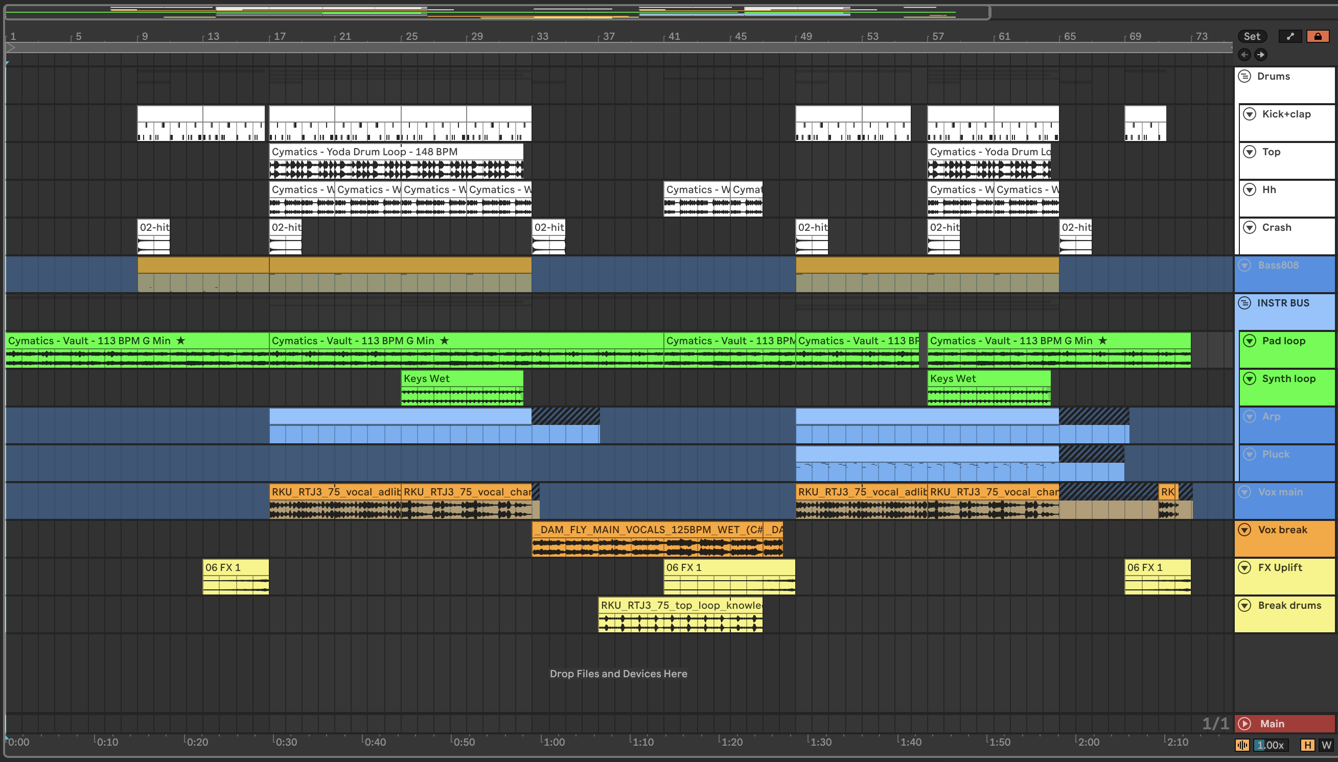
Task: Click the 1/1 grid size indicator
Action: [1215, 723]
